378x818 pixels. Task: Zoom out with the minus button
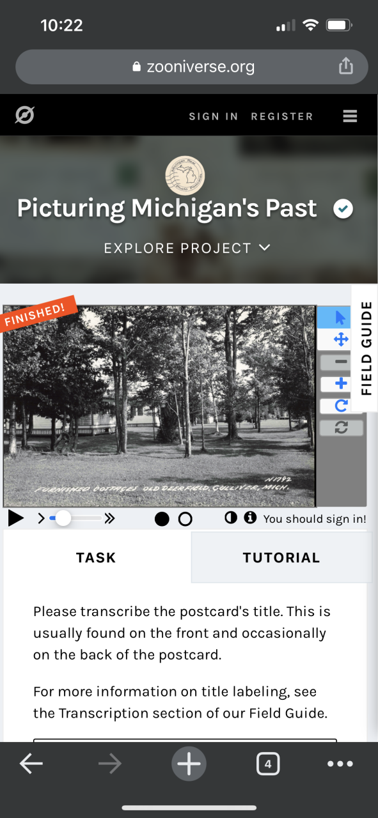[341, 362]
